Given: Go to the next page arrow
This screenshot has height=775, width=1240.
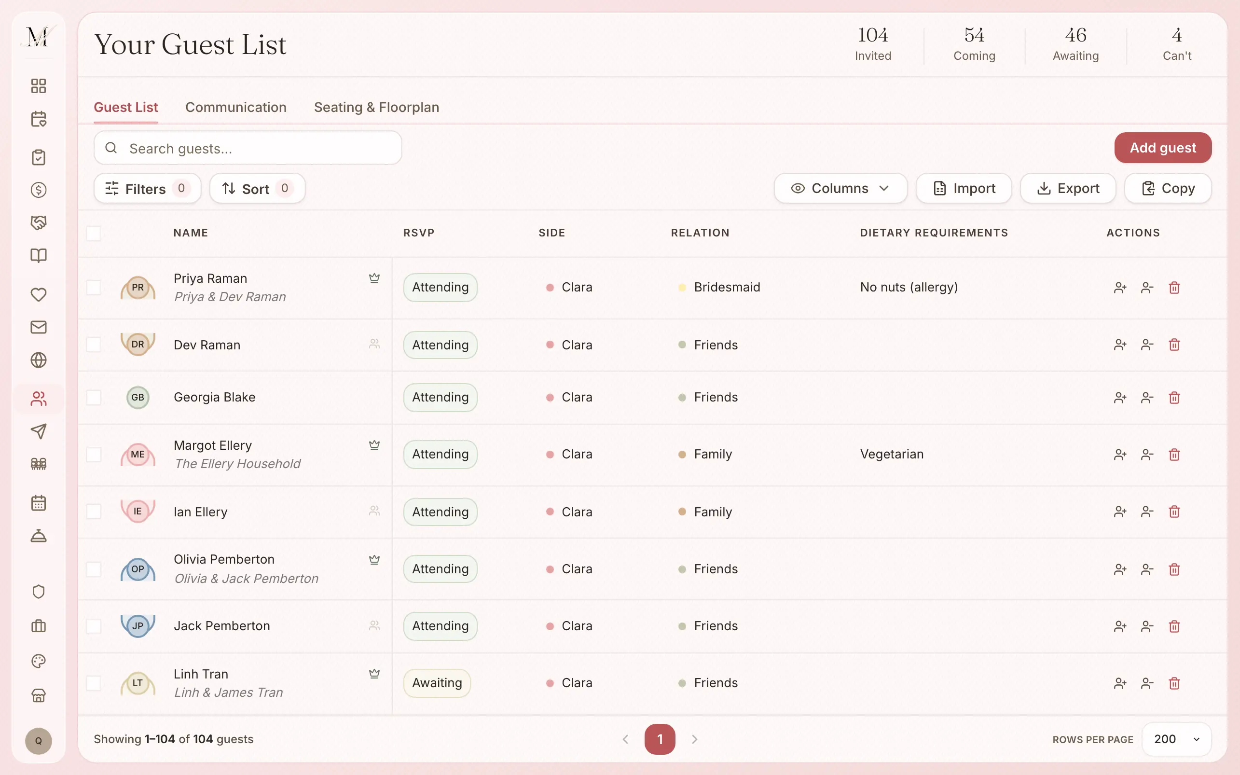Looking at the screenshot, I should [694, 739].
